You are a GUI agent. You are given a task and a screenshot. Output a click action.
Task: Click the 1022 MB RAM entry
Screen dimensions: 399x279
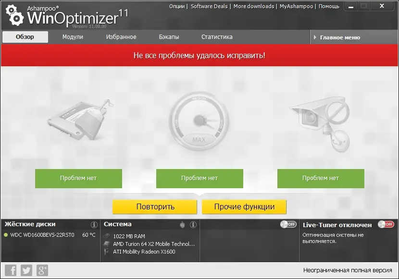pos(129,236)
